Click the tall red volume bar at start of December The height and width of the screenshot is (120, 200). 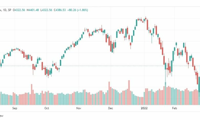tap(109, 93)
